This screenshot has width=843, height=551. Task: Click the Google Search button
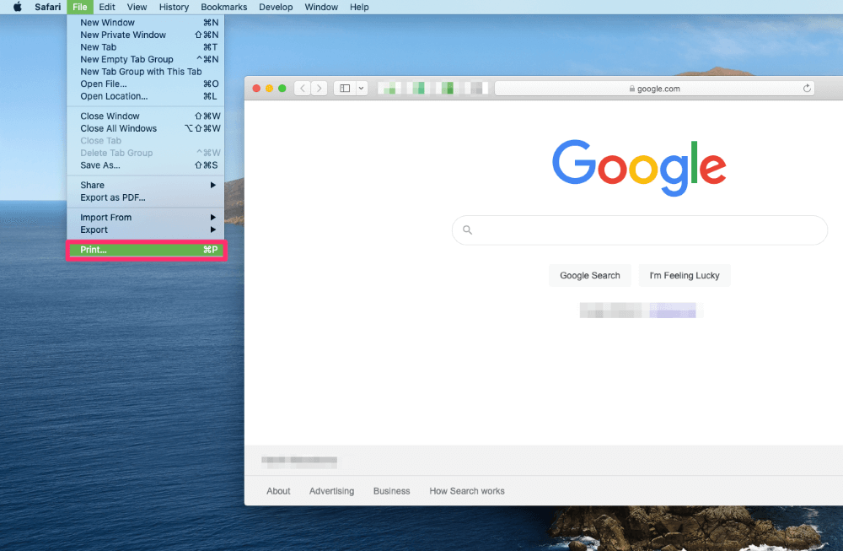[x=590, y=275]
